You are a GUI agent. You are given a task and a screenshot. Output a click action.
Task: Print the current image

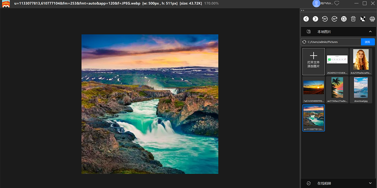372,19
